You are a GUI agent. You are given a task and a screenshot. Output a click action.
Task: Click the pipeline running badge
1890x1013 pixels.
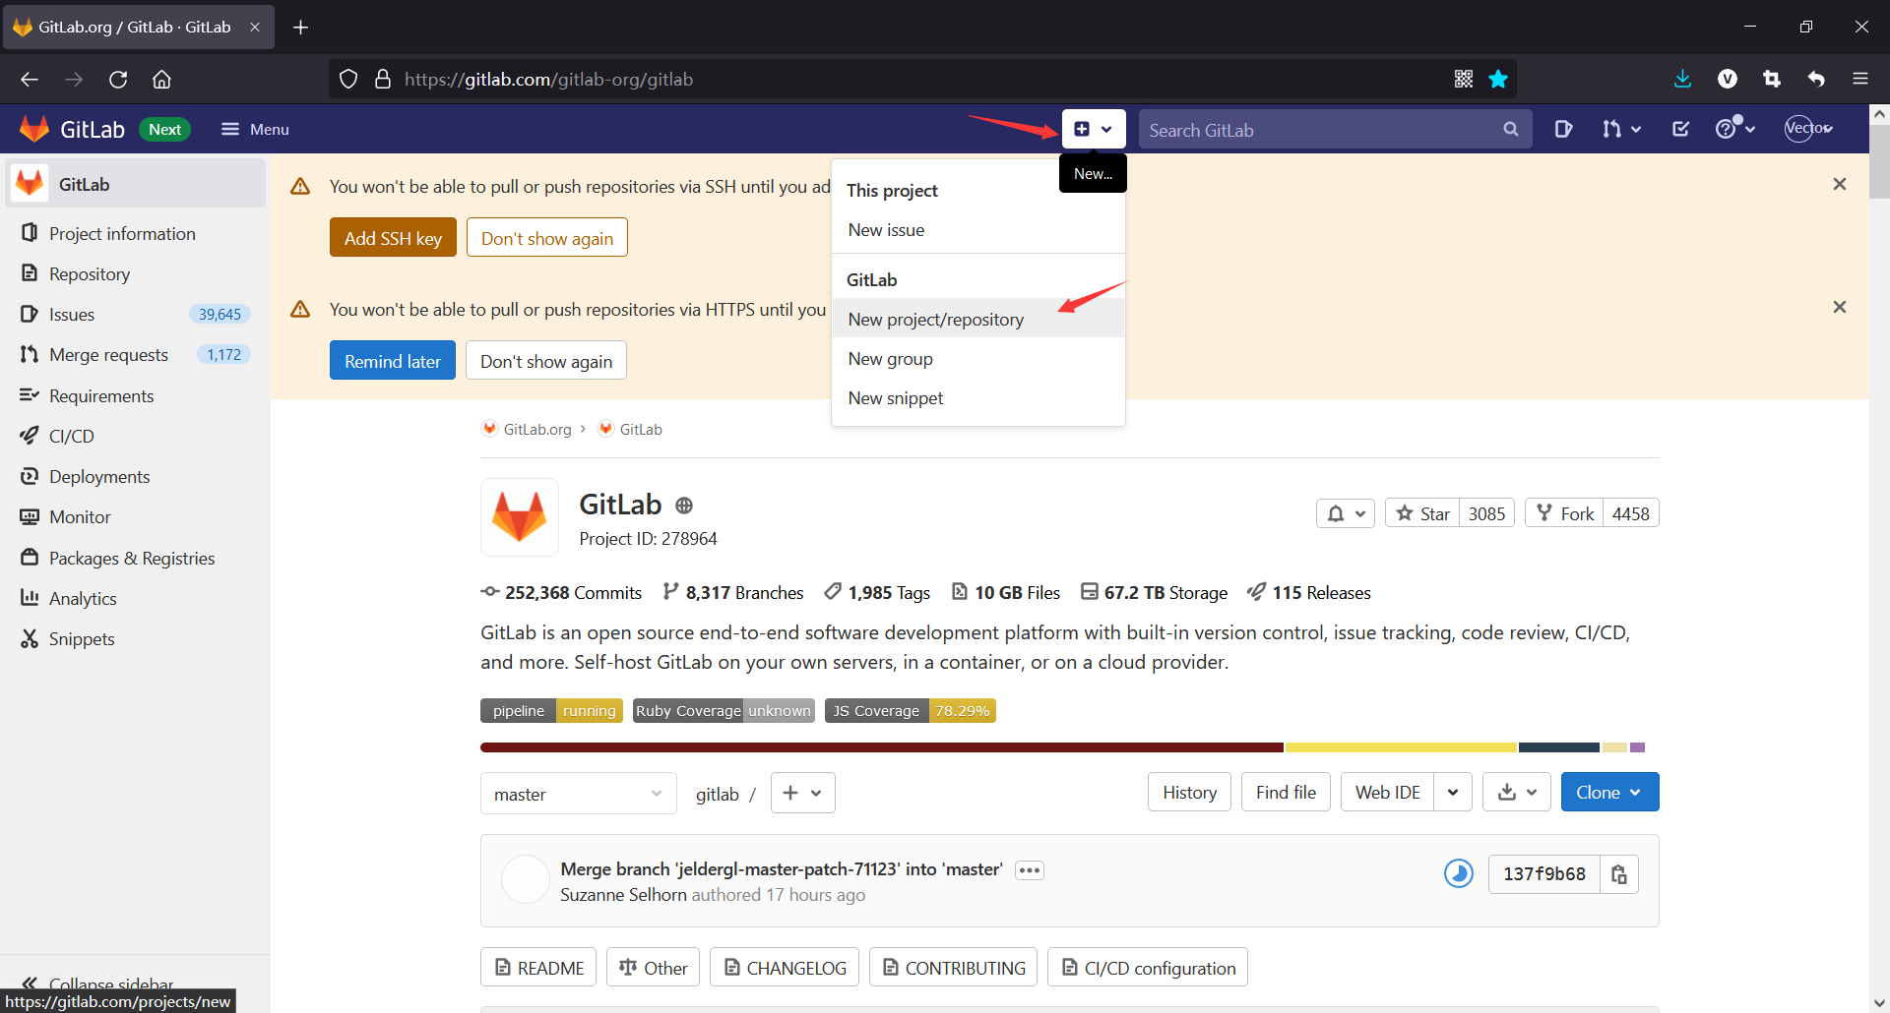tap(551, 710)
